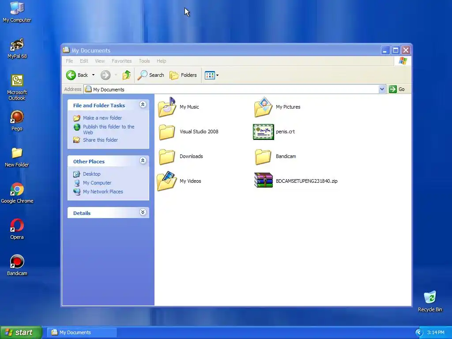Select the Visual Studio 2008 folder icon
Image resolution: width=452 pixels, height=339 pixels.
coord(167,132)
